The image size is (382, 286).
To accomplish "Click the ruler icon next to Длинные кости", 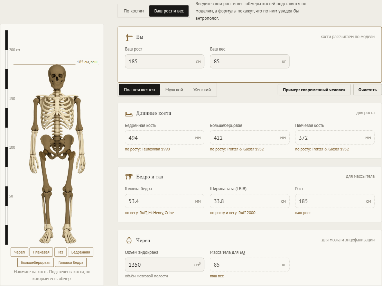I will tap(129, 113).
